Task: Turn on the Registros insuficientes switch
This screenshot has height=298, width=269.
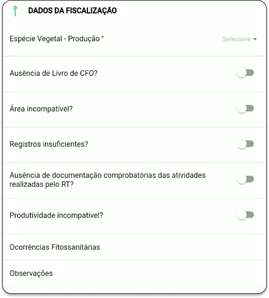Action: click(245, 144)
